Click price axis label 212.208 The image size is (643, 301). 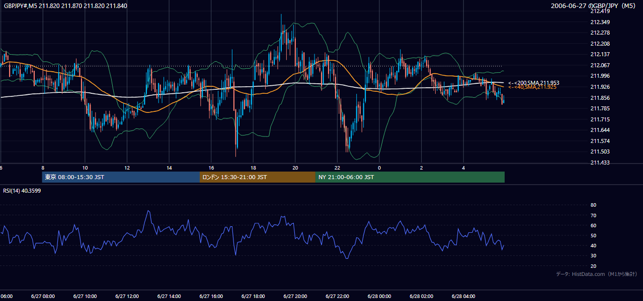pos(600,44)
